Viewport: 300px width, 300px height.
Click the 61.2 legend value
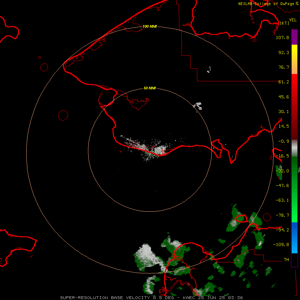(284, 82)
